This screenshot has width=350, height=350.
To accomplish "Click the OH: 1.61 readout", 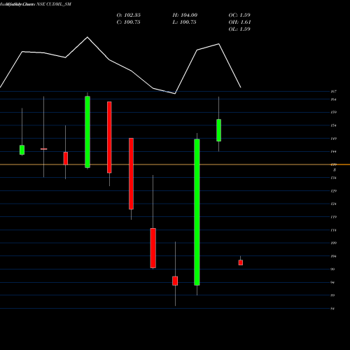I will tap(239, 22).
